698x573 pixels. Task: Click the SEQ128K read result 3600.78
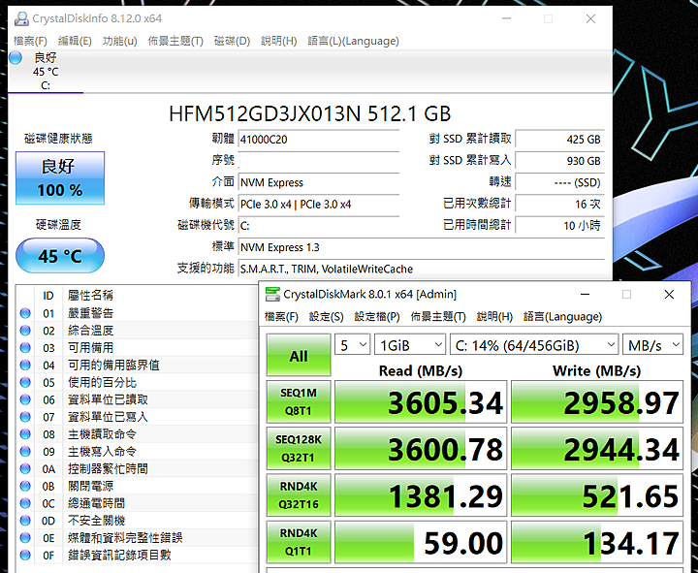point(421,448)
